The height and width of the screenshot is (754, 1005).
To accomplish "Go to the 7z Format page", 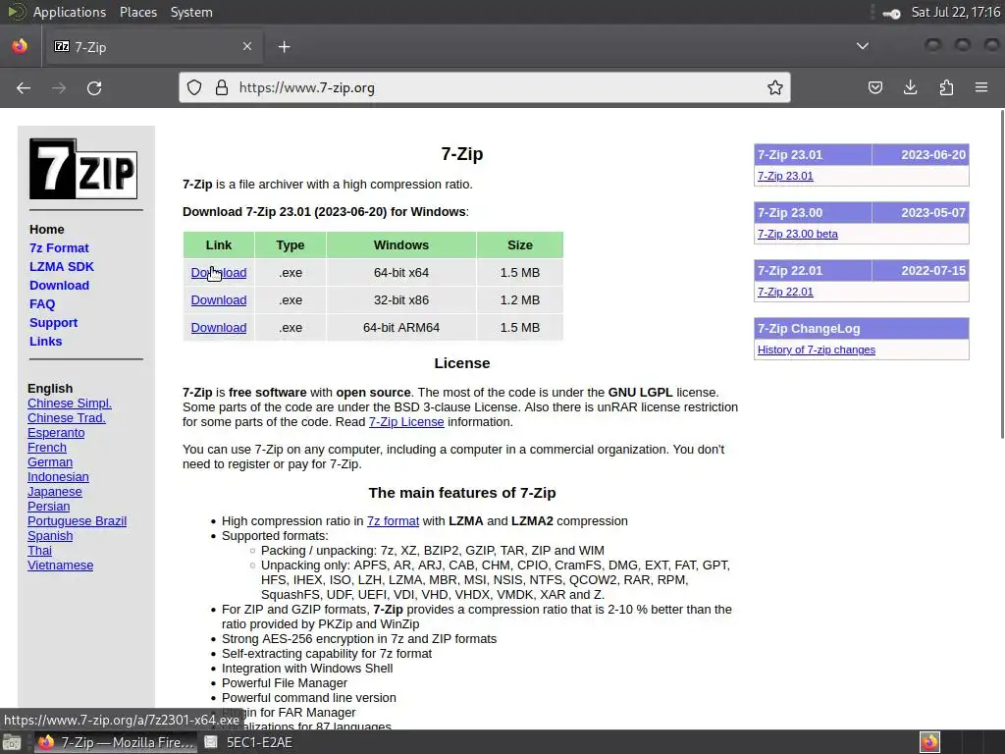I will 59,248.
